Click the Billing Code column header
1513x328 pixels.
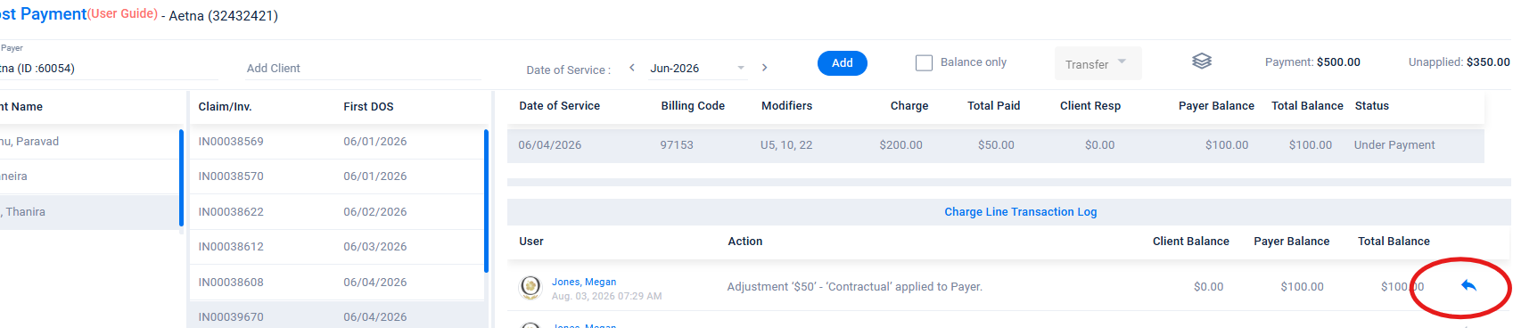click(693, 106)
